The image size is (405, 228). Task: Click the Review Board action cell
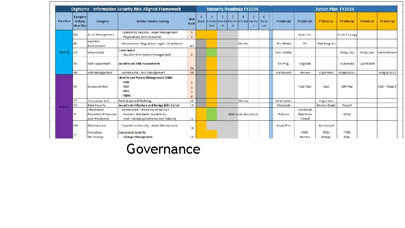326,105
